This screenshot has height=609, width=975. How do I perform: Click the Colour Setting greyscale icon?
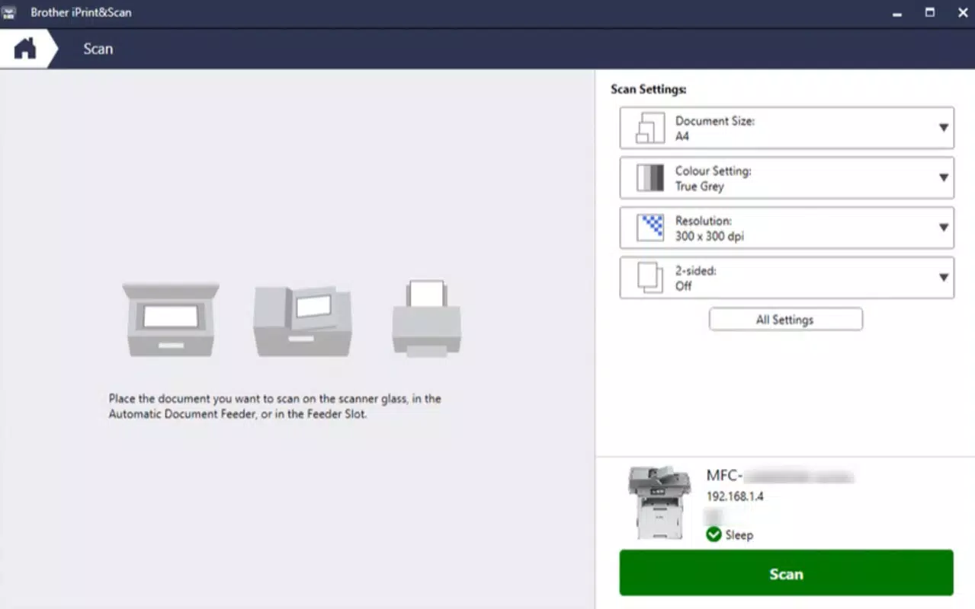650,178
